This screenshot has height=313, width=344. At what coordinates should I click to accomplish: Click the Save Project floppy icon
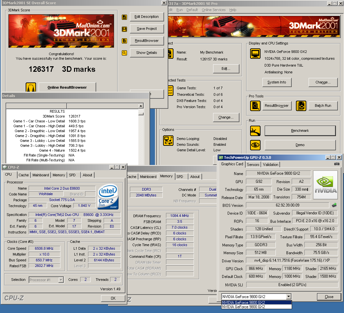pyautogui.click(x=124, y=29)
